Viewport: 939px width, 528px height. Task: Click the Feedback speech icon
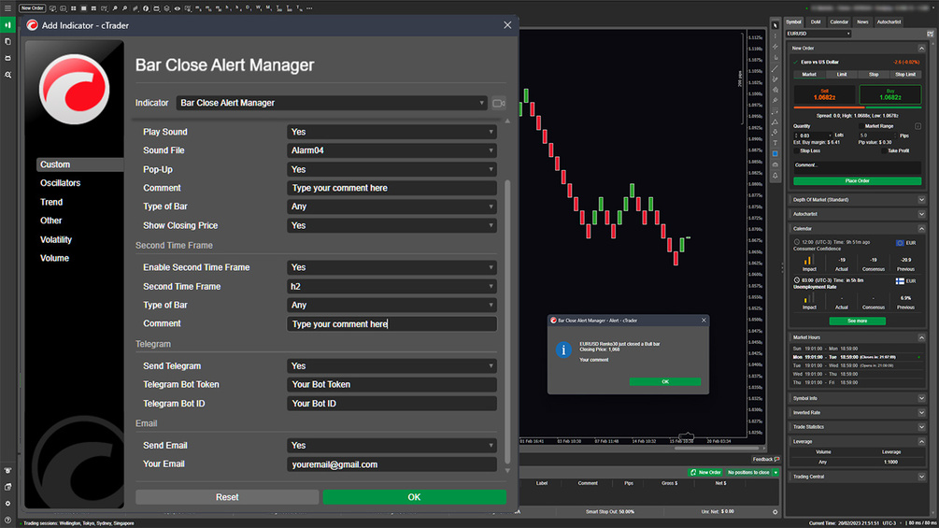(776, 459)
